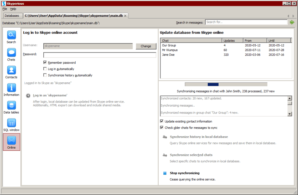The image size is (298, 195).
Task: Close the main.db tab
Action: click(x=125, y=16)
